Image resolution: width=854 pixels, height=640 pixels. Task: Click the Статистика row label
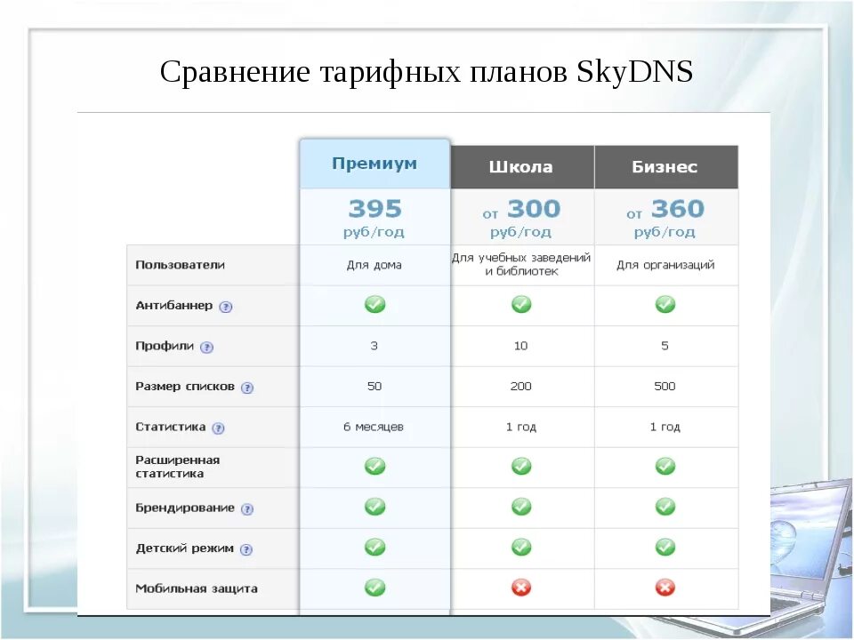click(171, 427)
